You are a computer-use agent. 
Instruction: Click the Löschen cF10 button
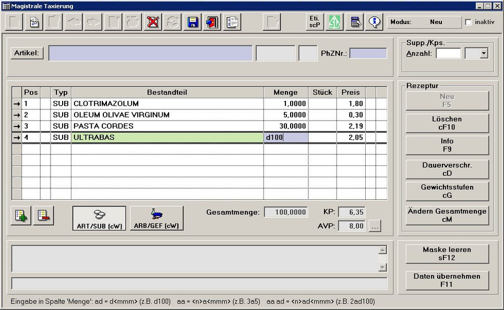click(x=447, y=123)
